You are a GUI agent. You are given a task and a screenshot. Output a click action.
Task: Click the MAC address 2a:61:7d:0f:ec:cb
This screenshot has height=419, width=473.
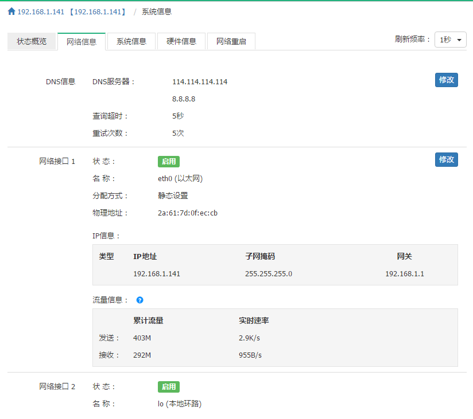188,213
